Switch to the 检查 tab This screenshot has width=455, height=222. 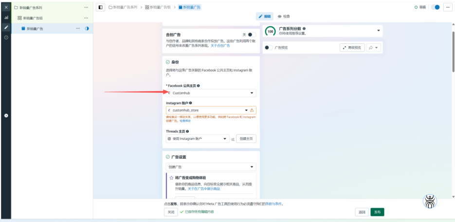coord(283,16)
